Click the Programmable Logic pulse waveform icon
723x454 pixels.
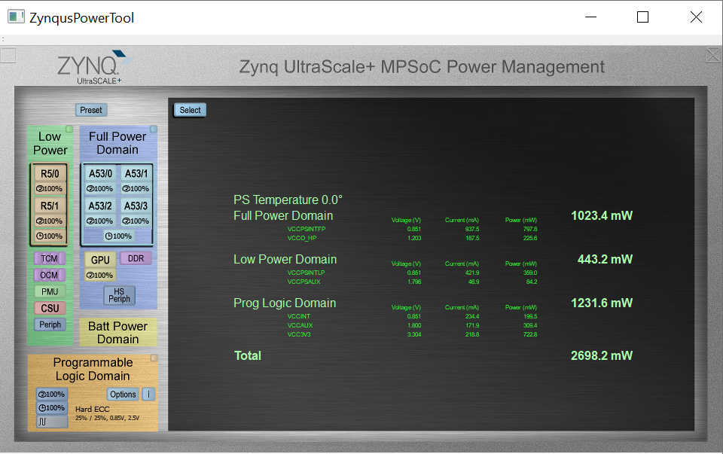pyautogui.click(x=52, y=422)
